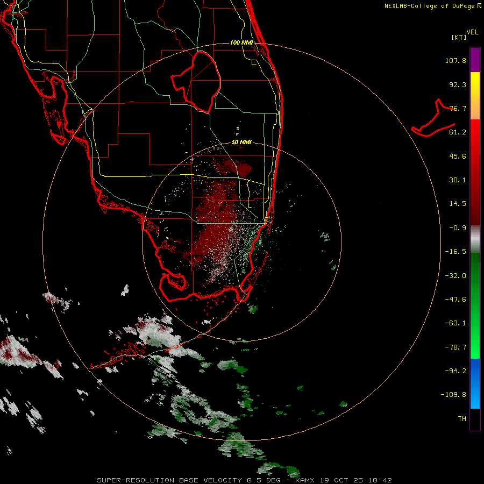
Task: Click the -0.9 velocity scale value
Action: [x=458, y=228]
